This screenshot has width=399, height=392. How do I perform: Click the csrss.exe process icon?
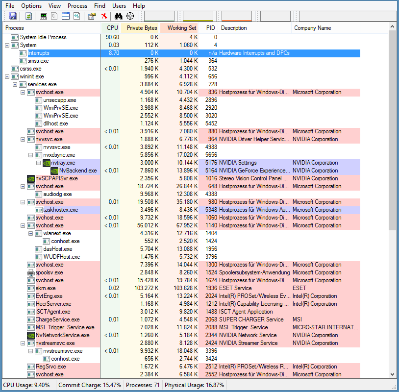pyautogui.click(x=15, y=69)
